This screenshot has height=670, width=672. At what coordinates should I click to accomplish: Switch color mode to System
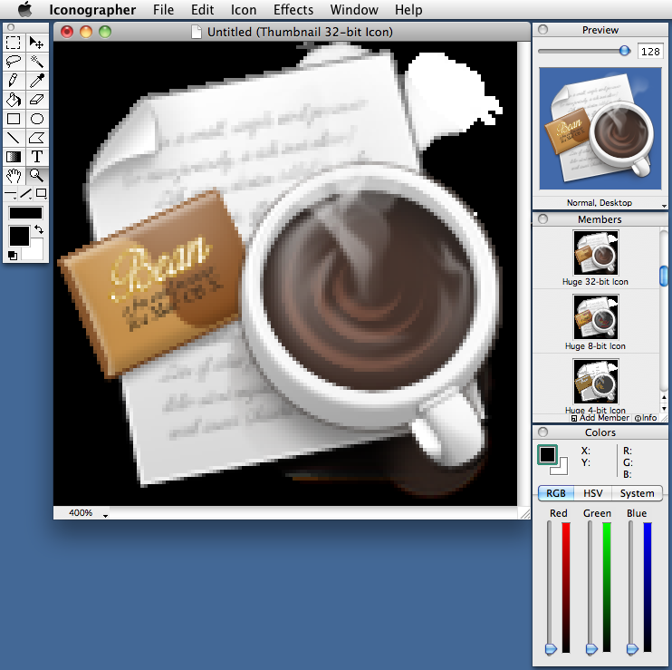pyautogui.click(x=637, y=493)
